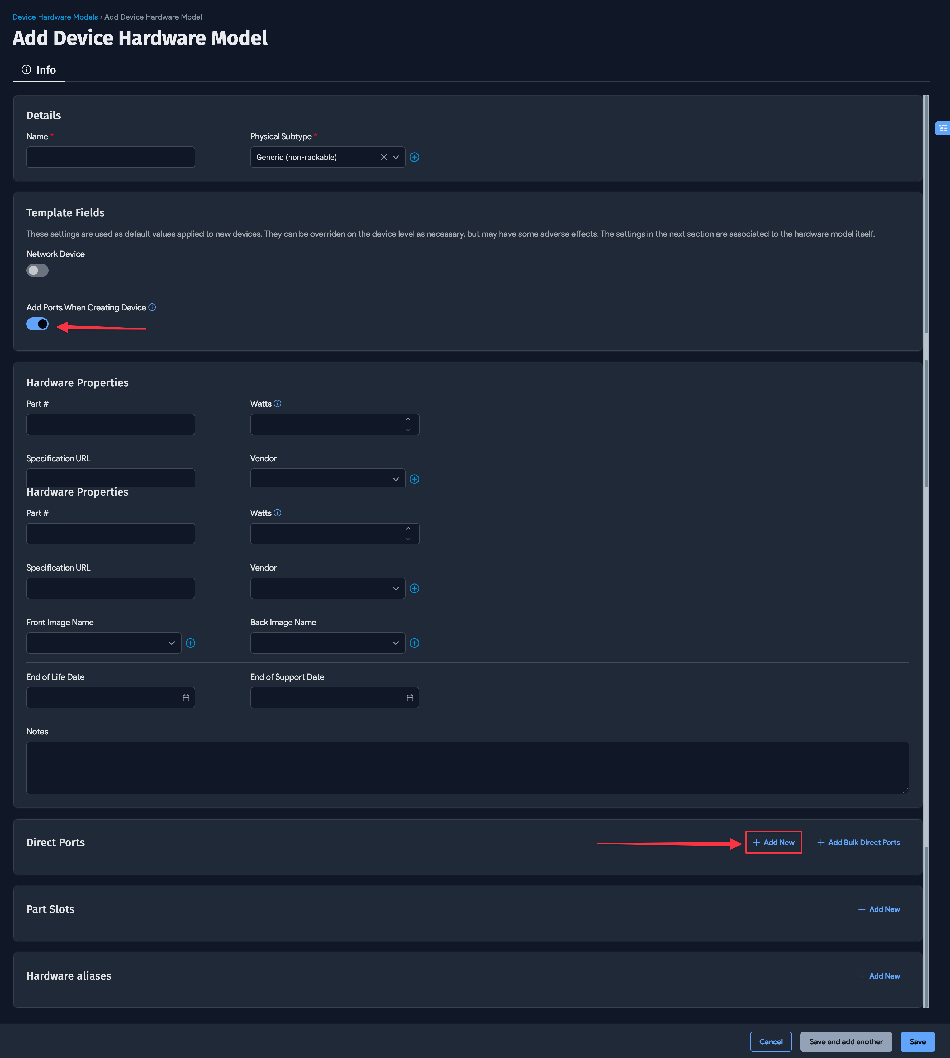Return to Device Hardware Models via the breadcrumb
Viewport: 950px width, 1058px height.
tap(55, 17)
